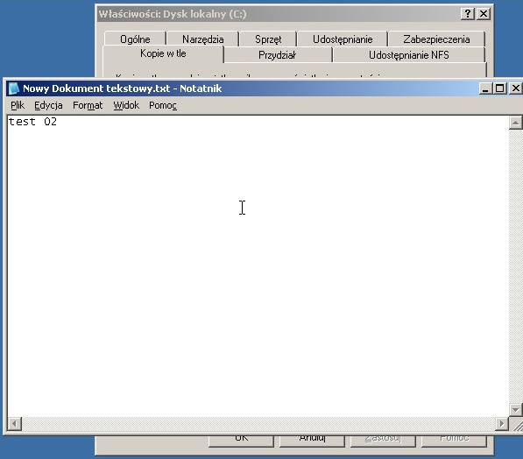This screenshot has height=459, width=523.
Task: Switch to the Ogólne tab
Action: click(x=135, y=39)
